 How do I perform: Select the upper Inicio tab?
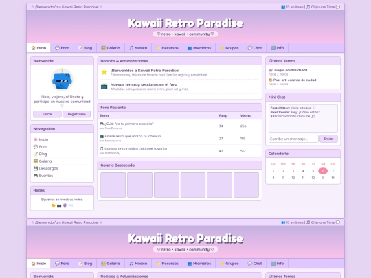(x=38, y=48)
